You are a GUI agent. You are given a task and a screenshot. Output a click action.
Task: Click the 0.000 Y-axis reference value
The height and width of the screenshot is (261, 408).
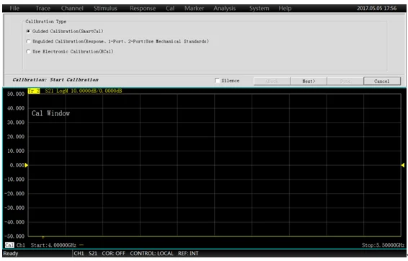(x=17, y=165)
